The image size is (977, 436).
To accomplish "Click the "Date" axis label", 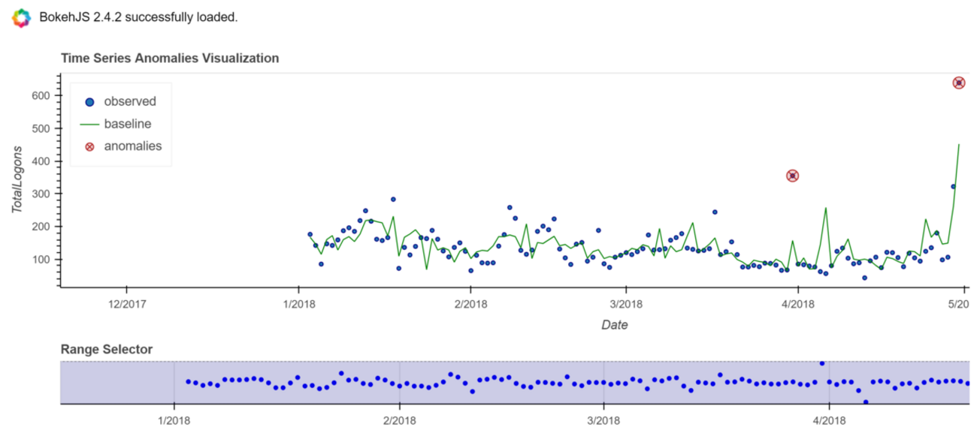I will point(614,325).
